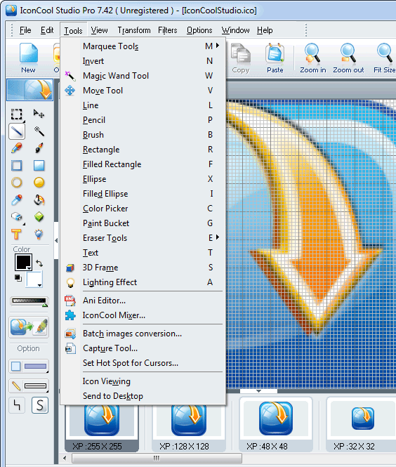Expand the Marquee Tools submenu
Image resolution: width=396 pixels, height=467 pixels.
143,46
